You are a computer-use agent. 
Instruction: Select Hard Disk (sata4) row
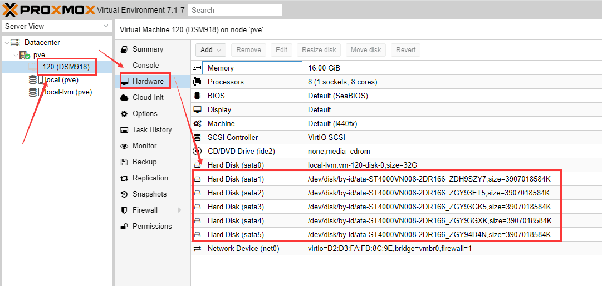[x=396, y=220]
